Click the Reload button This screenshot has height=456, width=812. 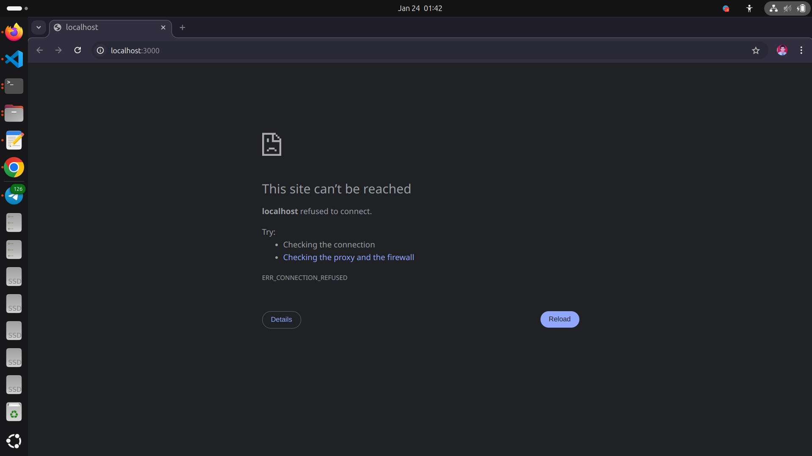pyautogui.click(x=559, y=319)
